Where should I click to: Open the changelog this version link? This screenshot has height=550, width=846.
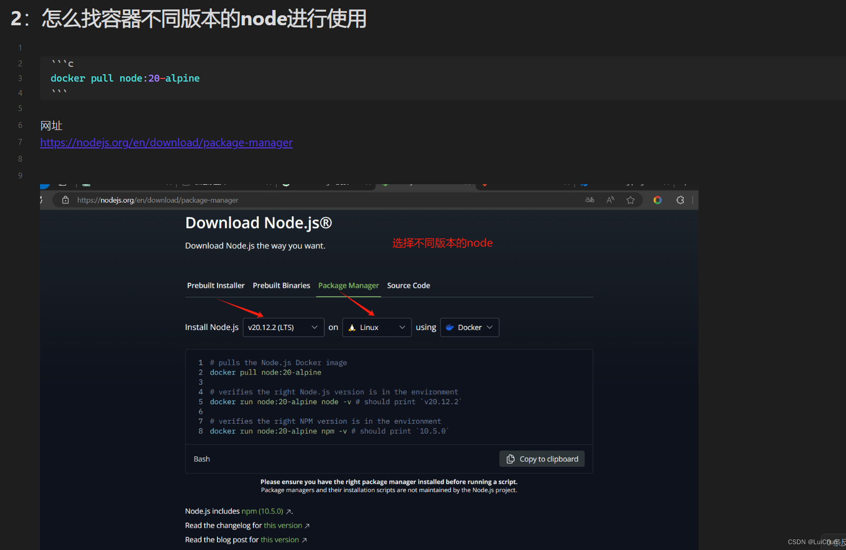click(283, 525)
